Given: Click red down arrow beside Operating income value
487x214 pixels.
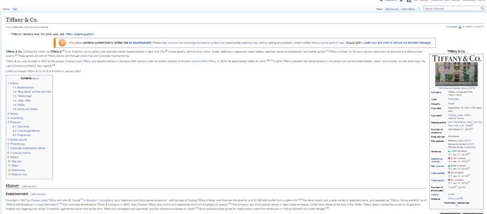Looking at the screenshot, I should (x=449, y=158).
